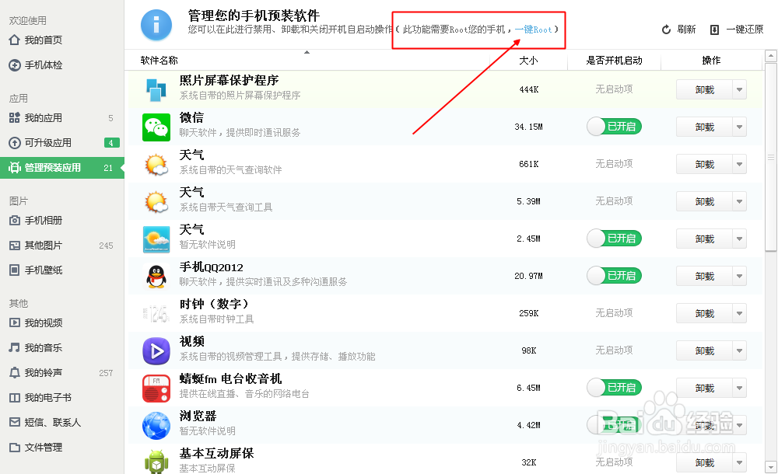Toggle startup switch for 2.45M 天气 app
This screenshot has height=474, width=778.
tap(615, 239)
